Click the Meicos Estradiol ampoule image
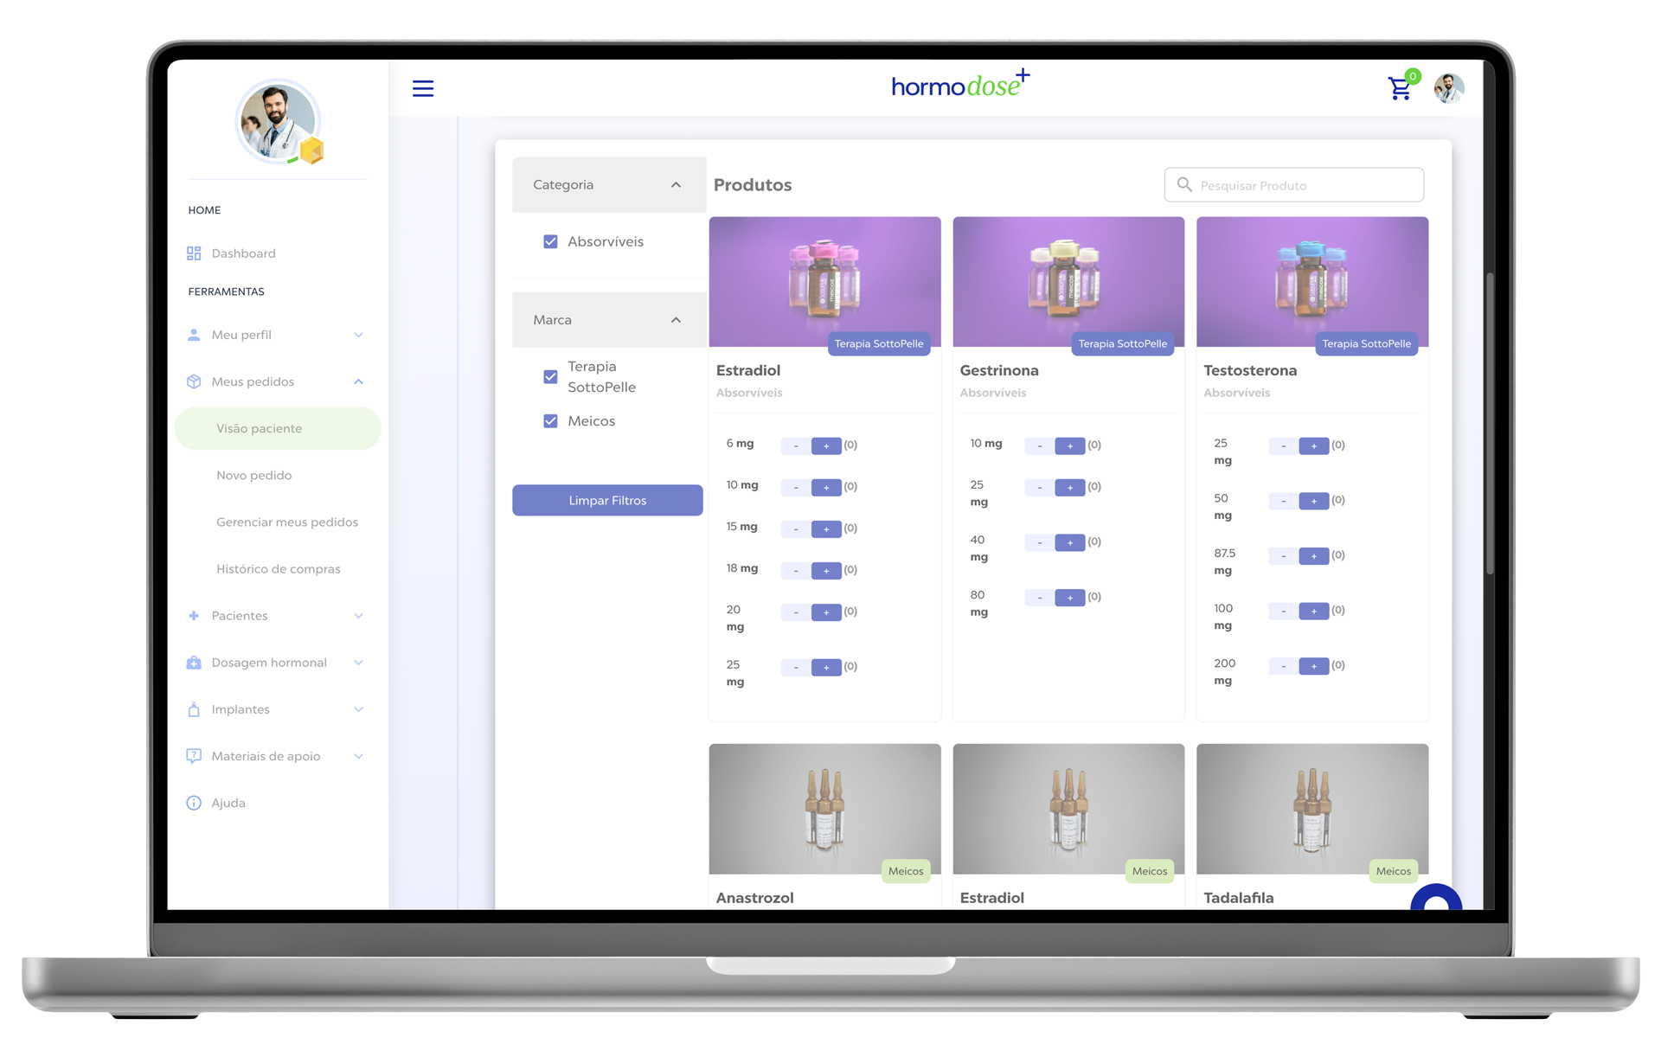The height and width of the screenshot is (1057, 1661). point(1068,809)
